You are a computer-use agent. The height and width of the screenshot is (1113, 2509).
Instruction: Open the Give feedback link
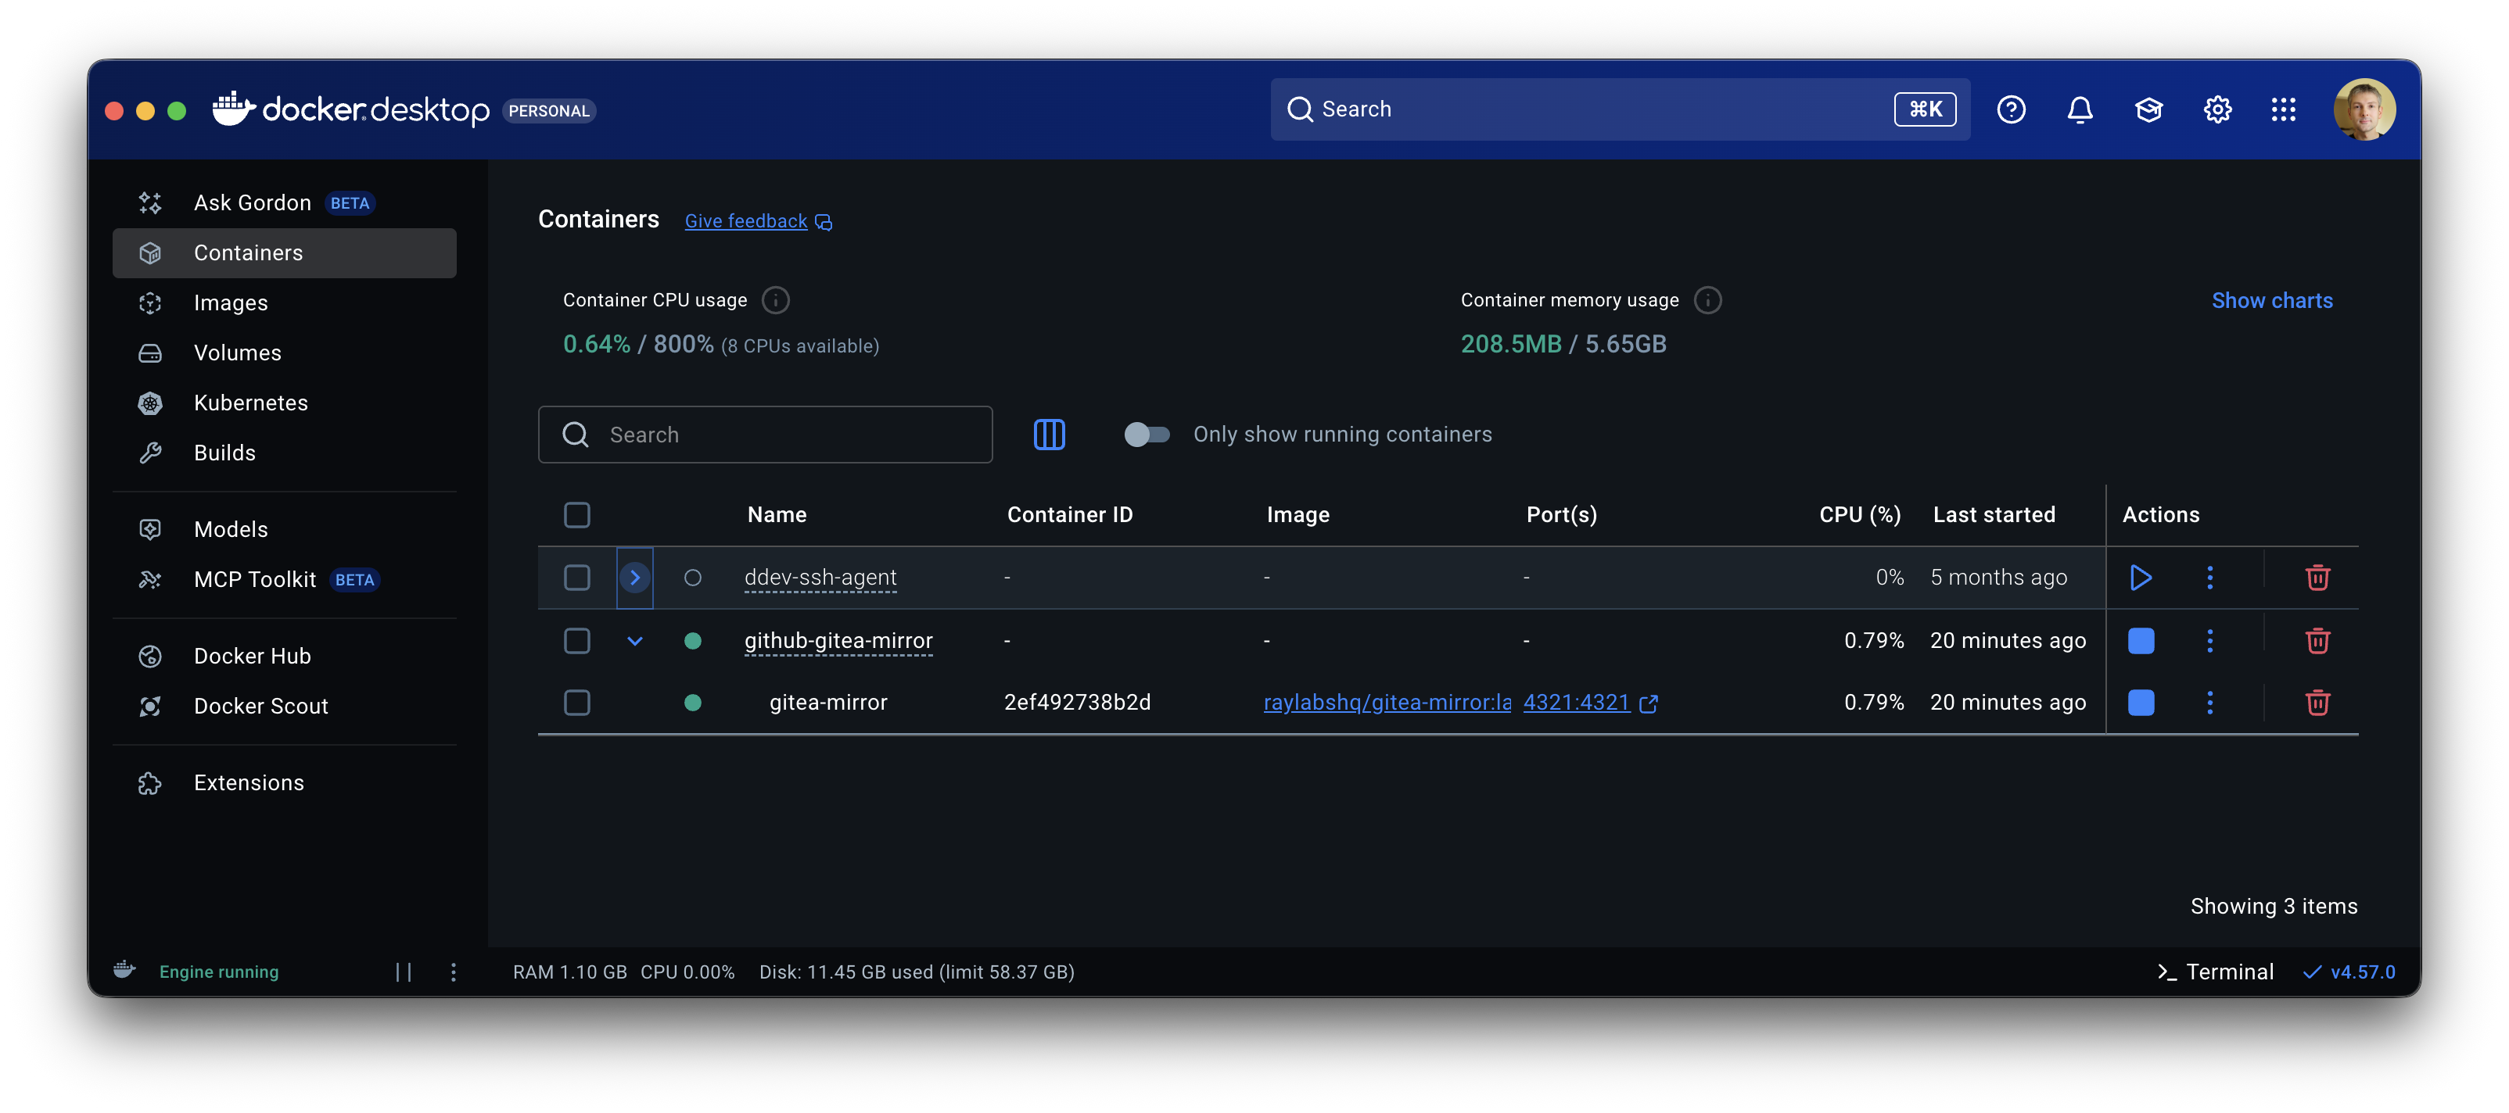tap(746, 220)
